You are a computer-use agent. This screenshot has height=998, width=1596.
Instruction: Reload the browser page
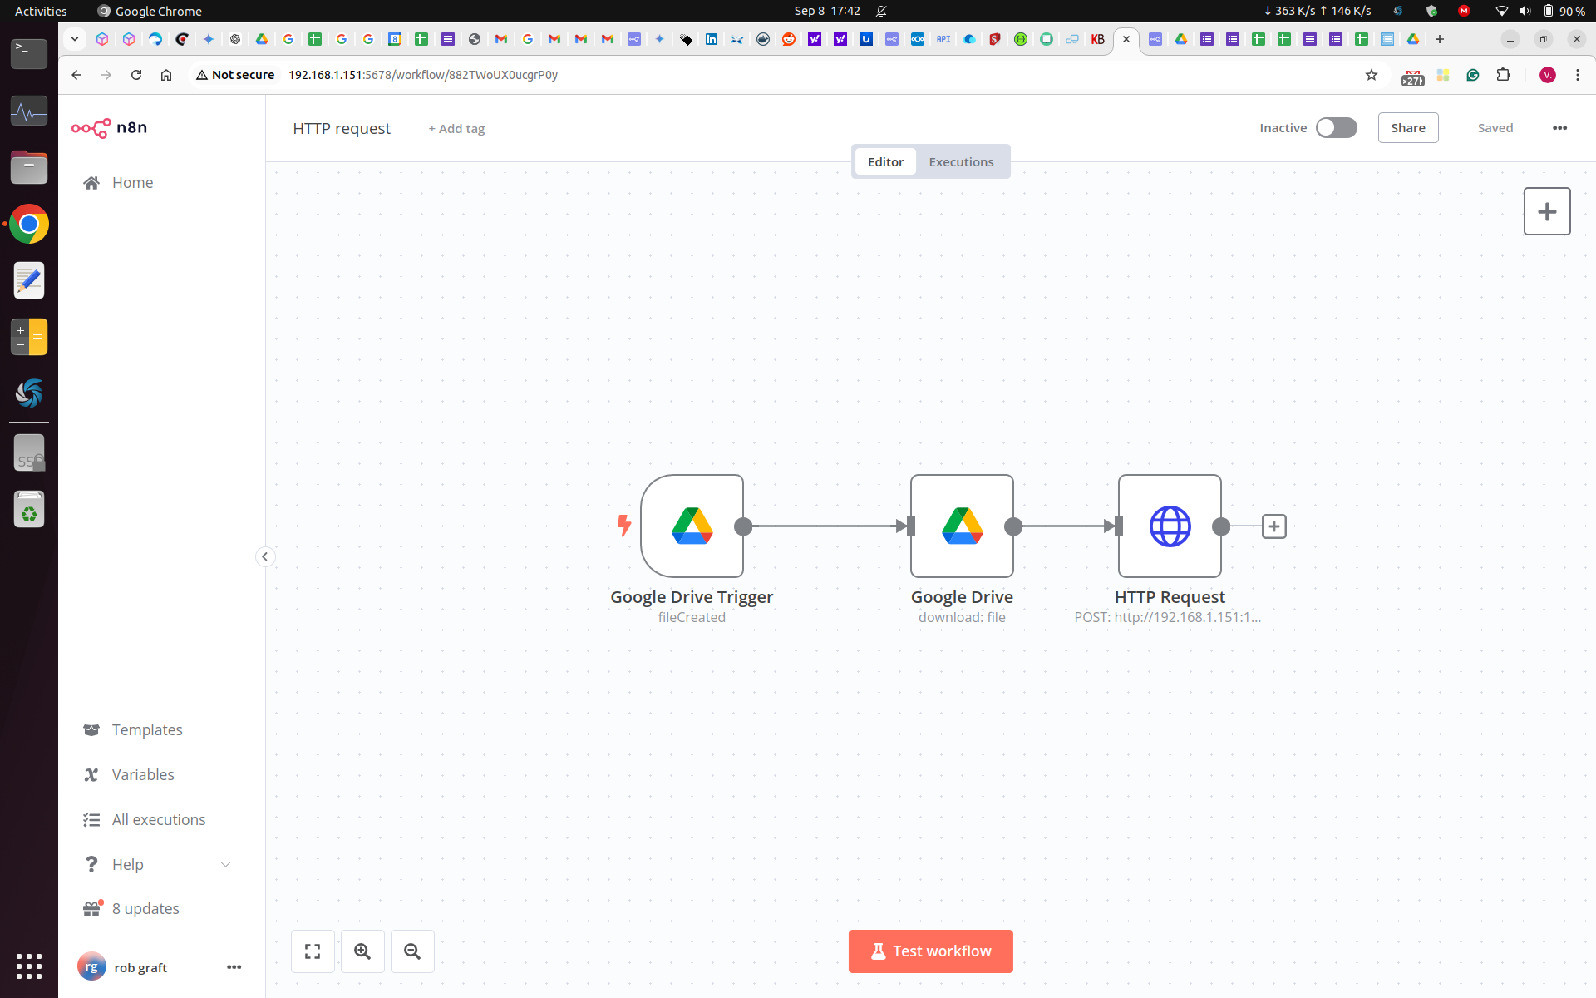[136, 75]
